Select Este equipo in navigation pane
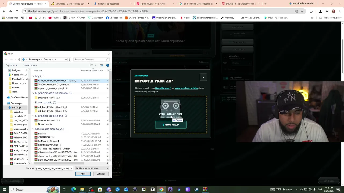 16,103
